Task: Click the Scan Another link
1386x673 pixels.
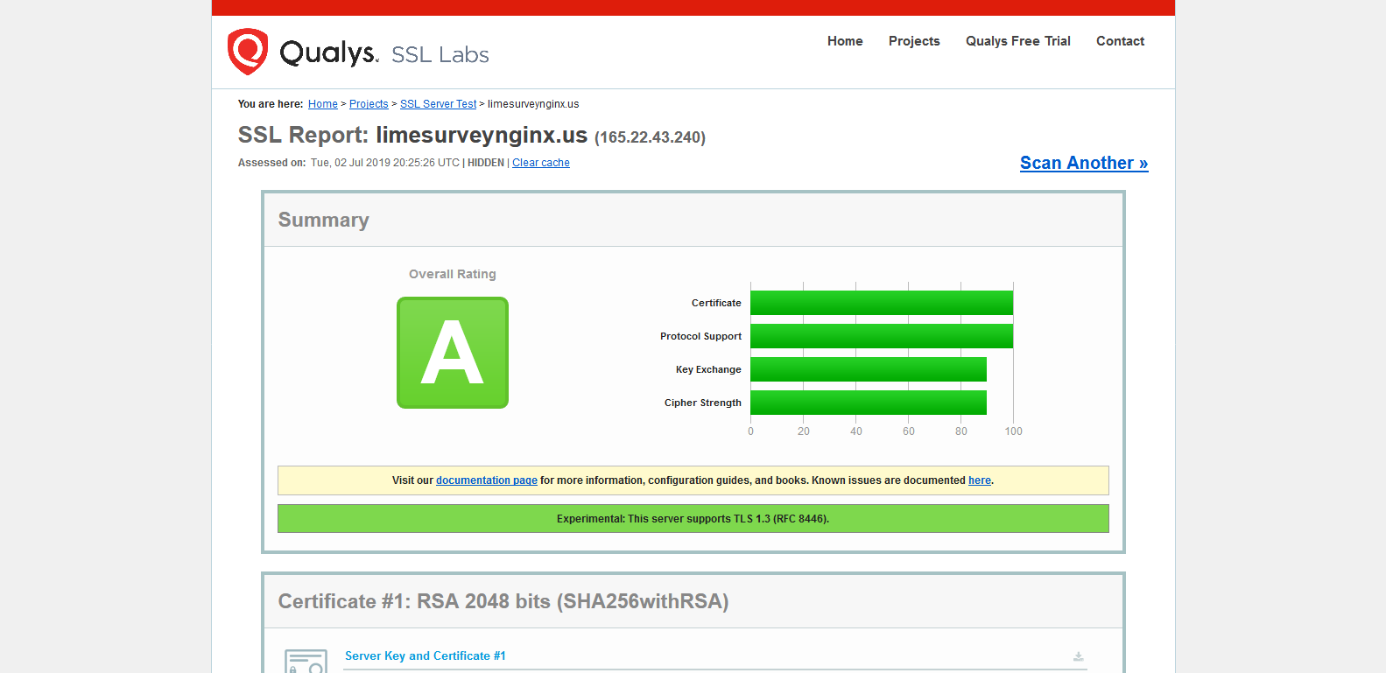Action: (1083, 163)
